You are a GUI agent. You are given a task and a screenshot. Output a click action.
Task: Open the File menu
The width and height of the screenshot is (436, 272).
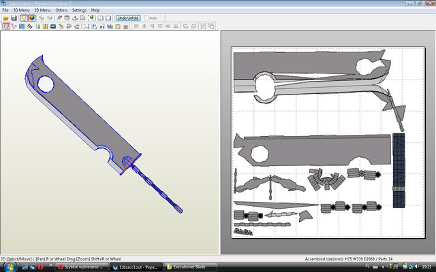5,10
